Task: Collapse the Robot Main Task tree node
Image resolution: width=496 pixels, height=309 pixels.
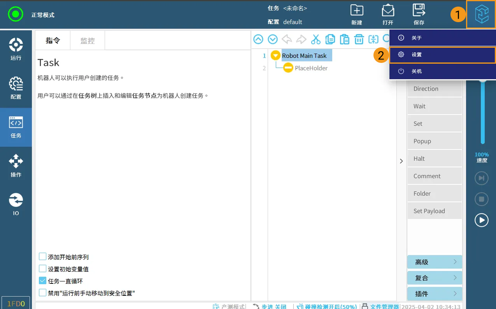Action: coord(275,55)
